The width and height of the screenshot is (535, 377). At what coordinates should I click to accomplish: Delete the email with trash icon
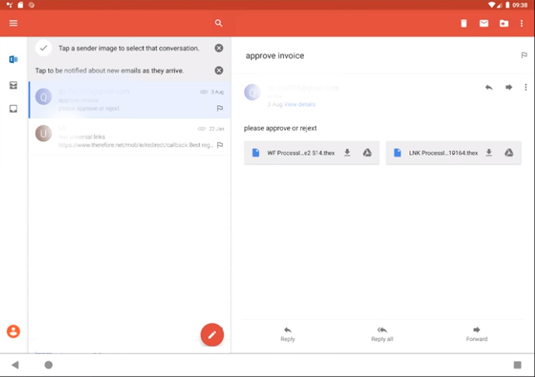tap(463, 23)
